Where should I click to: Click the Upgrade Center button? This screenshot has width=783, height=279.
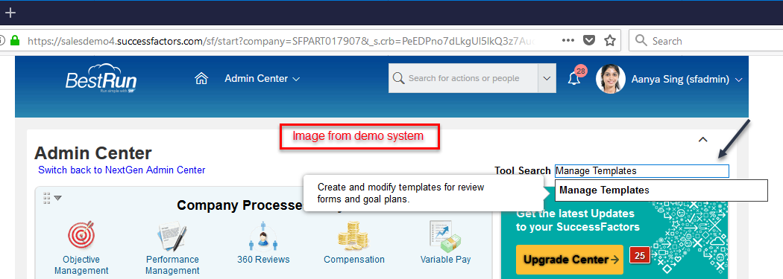(570, 260)
